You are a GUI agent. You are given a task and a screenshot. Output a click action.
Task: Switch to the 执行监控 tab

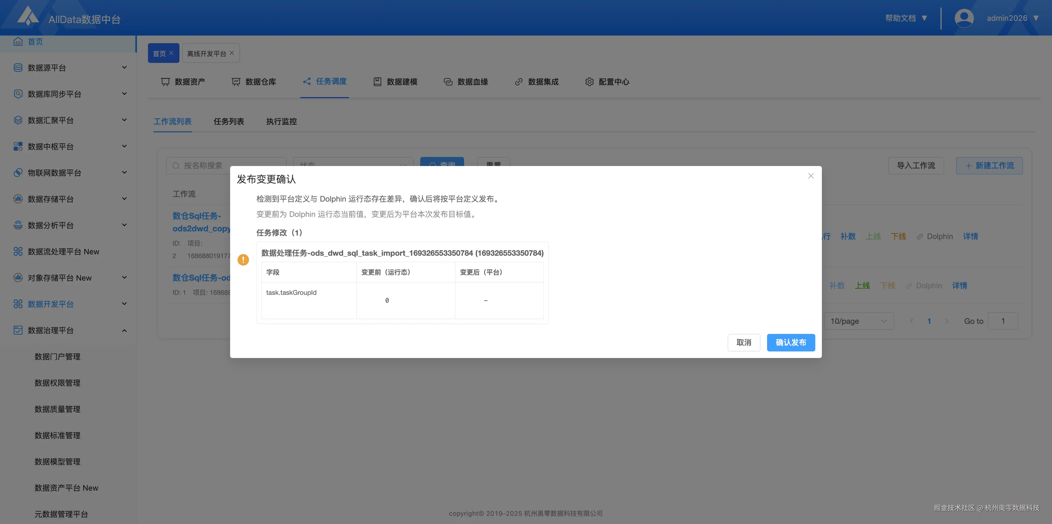tap(281, 121)
